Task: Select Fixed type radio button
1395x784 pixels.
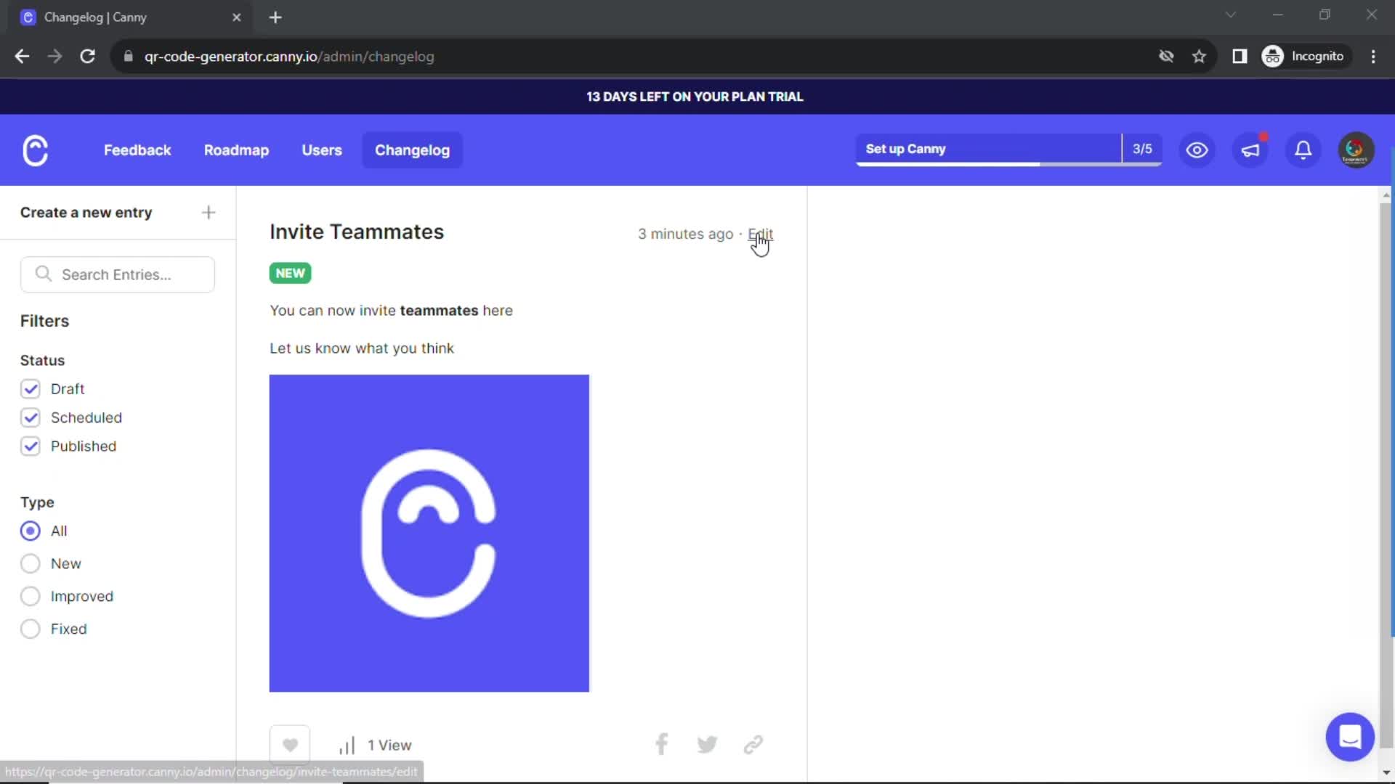Action: 30,629
